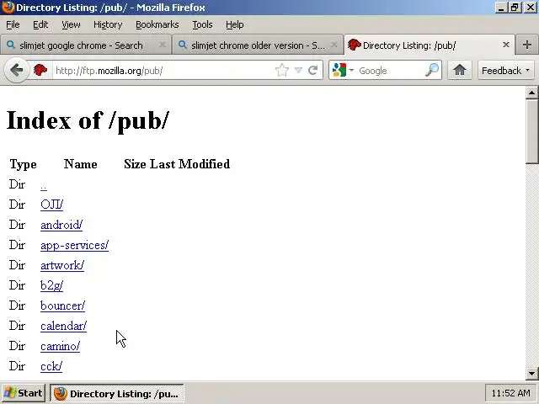Reload the page using the refresh icon

(312, 71)
